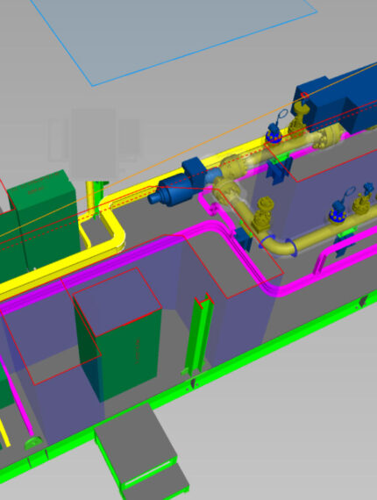Select the red outline box on the center cabinet

pyautogui.click(x=117, y=302)
